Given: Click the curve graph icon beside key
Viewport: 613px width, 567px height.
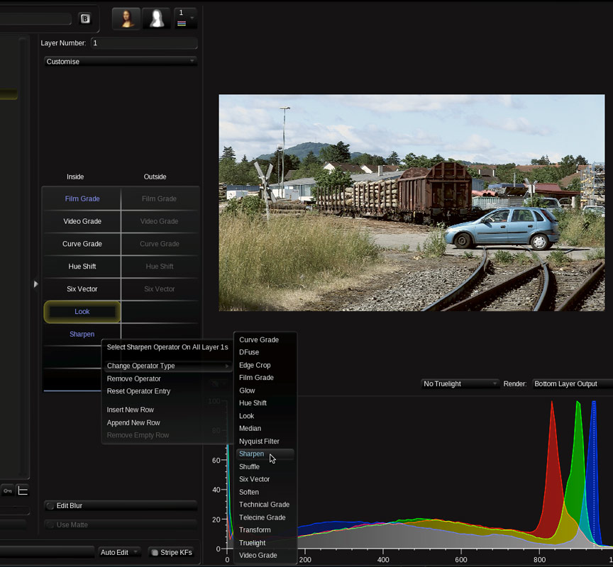Looking at the screenshot, I should point(23,490).
